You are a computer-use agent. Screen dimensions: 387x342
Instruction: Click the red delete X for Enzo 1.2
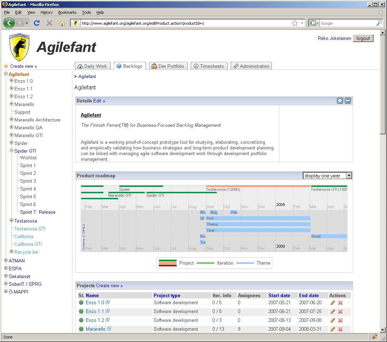pyautogui.click(x=340, y=320)
